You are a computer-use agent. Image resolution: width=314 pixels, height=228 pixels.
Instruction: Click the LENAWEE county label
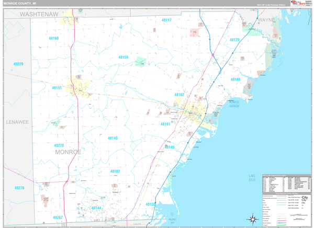tap(17, 121)
